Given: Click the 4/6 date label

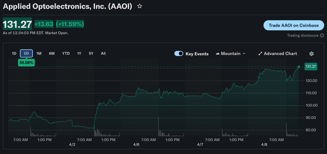Looking at the screenshot, I should (136, 145).
